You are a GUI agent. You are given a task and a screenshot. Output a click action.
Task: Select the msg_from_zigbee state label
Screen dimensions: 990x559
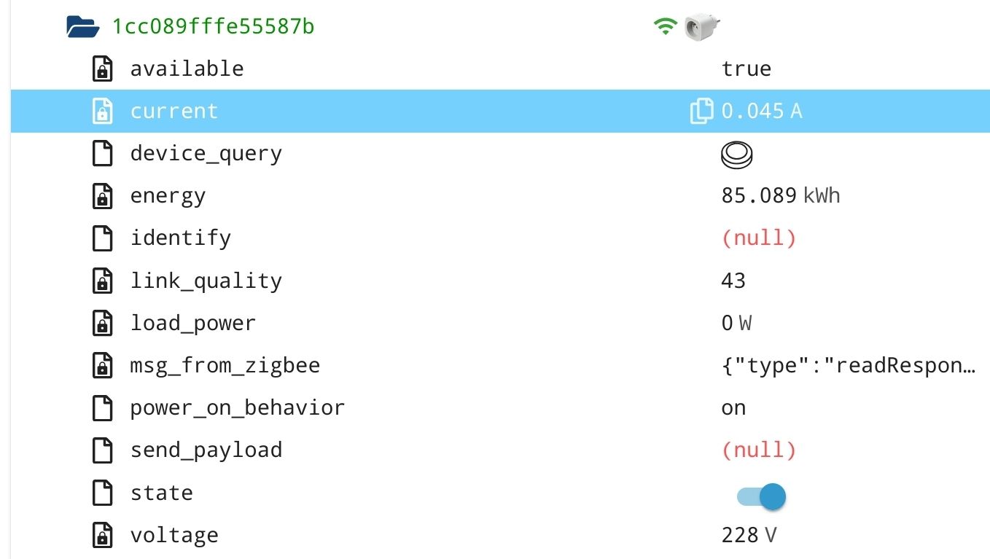pos(225,366)
